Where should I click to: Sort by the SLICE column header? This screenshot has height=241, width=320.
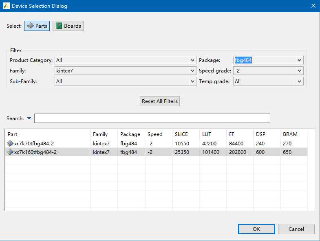click(x=186, y=134)
